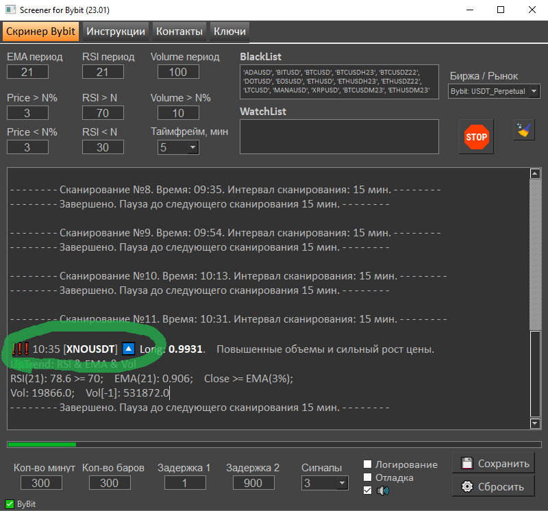Click the broom clear-log icon
The width and height of the screenshot is (548, 511).
pos(524,130)
